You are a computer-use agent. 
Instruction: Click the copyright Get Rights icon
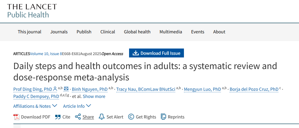click(131, 117)
